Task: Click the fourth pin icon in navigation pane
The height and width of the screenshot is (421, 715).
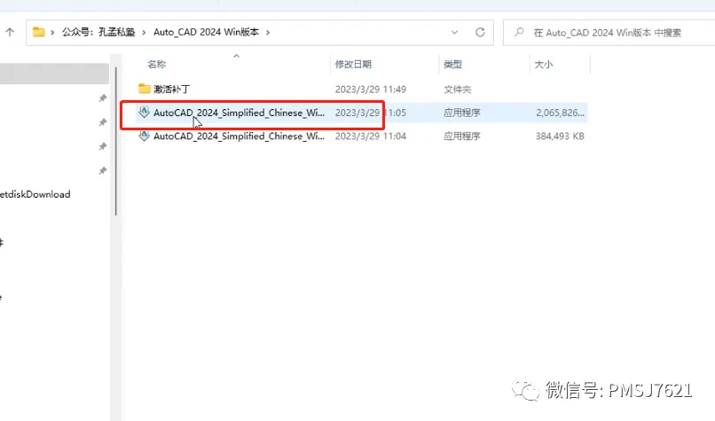Action: 103,170
